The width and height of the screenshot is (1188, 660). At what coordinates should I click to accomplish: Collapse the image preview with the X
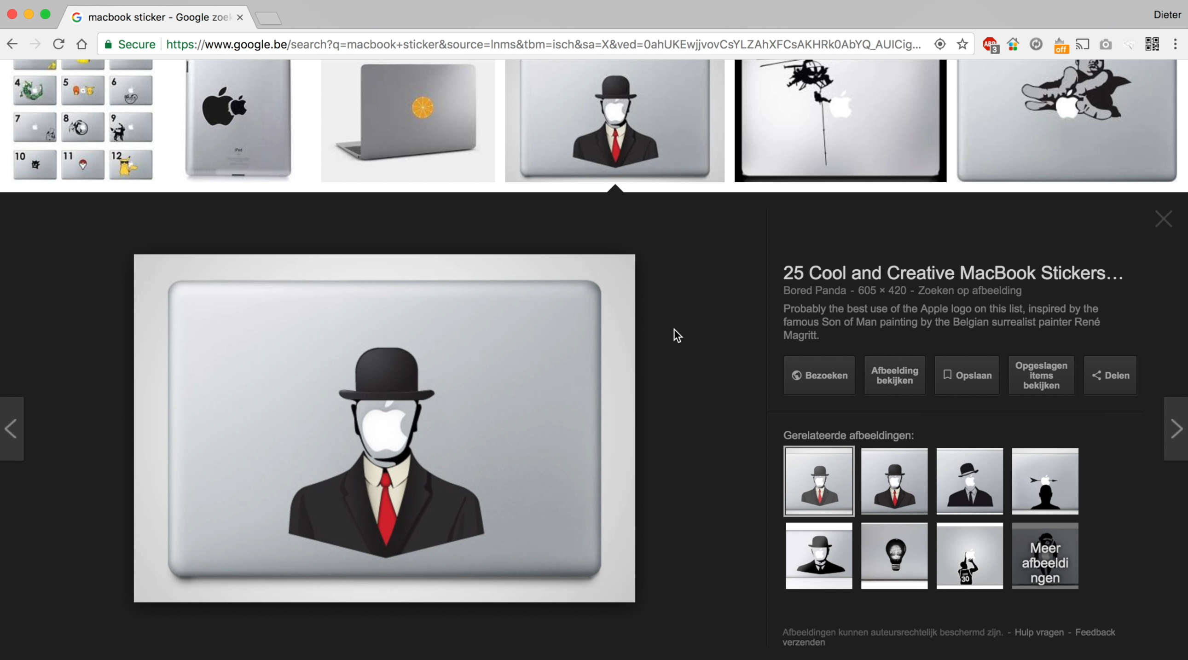tap(1164, 219)
